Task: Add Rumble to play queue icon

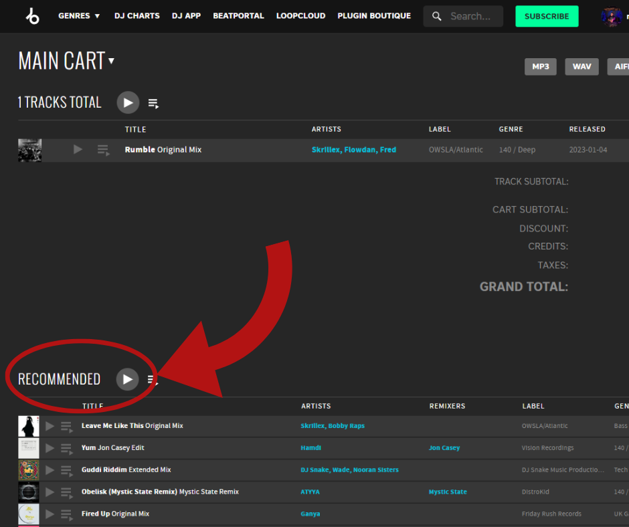Action: [104, 150]
